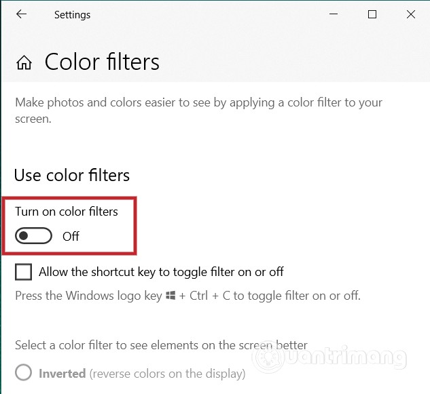Click the back arrow in the title bar
This screenshot has height=394, width=430.
point(22,14)
